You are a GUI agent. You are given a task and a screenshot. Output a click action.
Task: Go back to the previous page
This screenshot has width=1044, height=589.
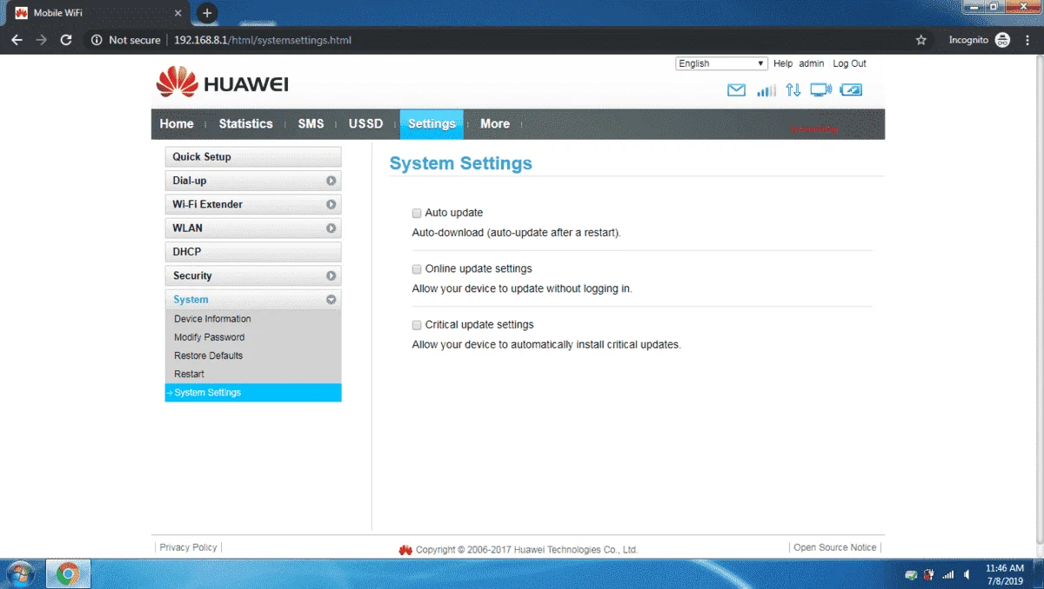point(17,40)
